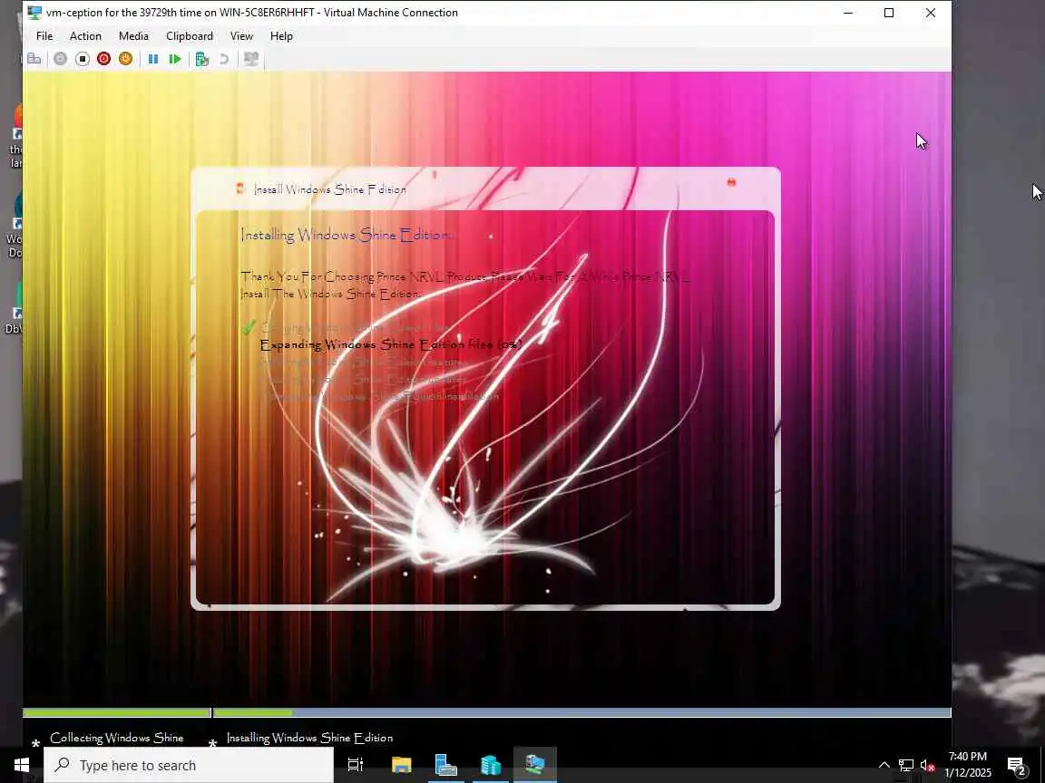Send Ctrl+Alt+Del using the toolbar icon
This screenshot has height=783, width=1045.
(34, 59)
